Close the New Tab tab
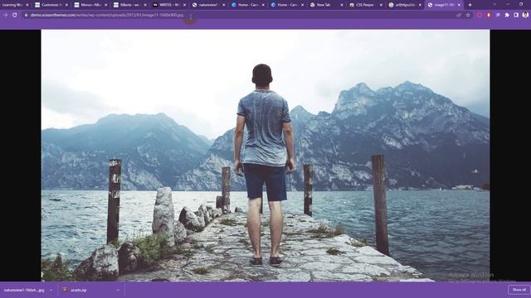The width and height of the screenshot is (531, 298). [341, 5]
